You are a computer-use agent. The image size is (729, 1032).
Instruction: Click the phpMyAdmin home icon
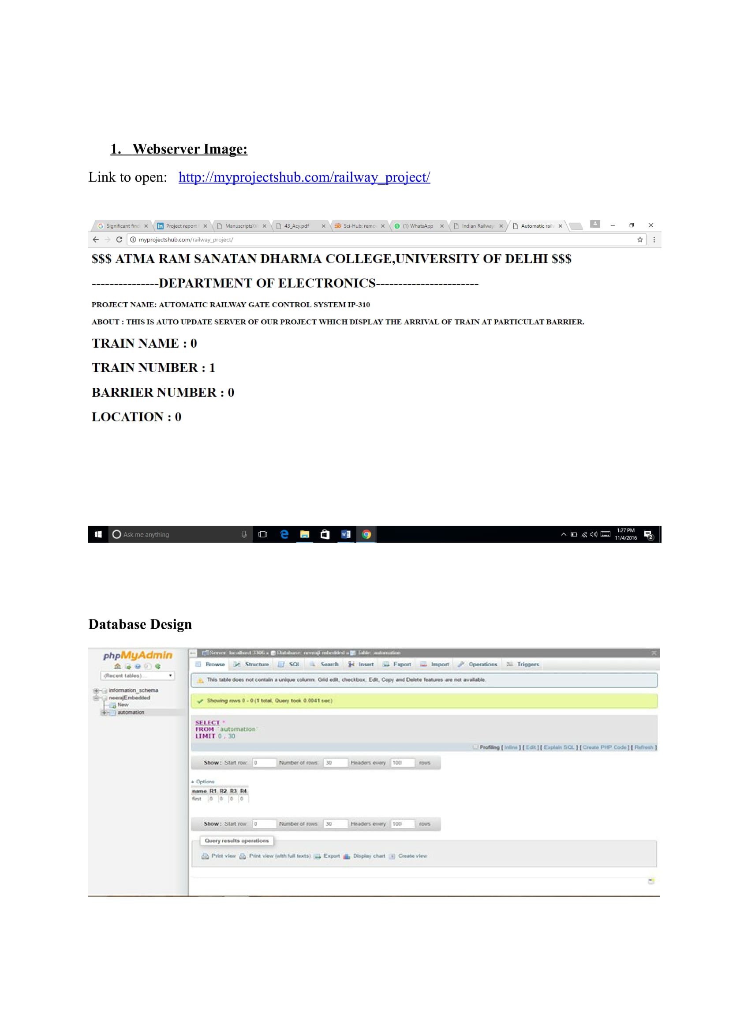click(117, 666)
